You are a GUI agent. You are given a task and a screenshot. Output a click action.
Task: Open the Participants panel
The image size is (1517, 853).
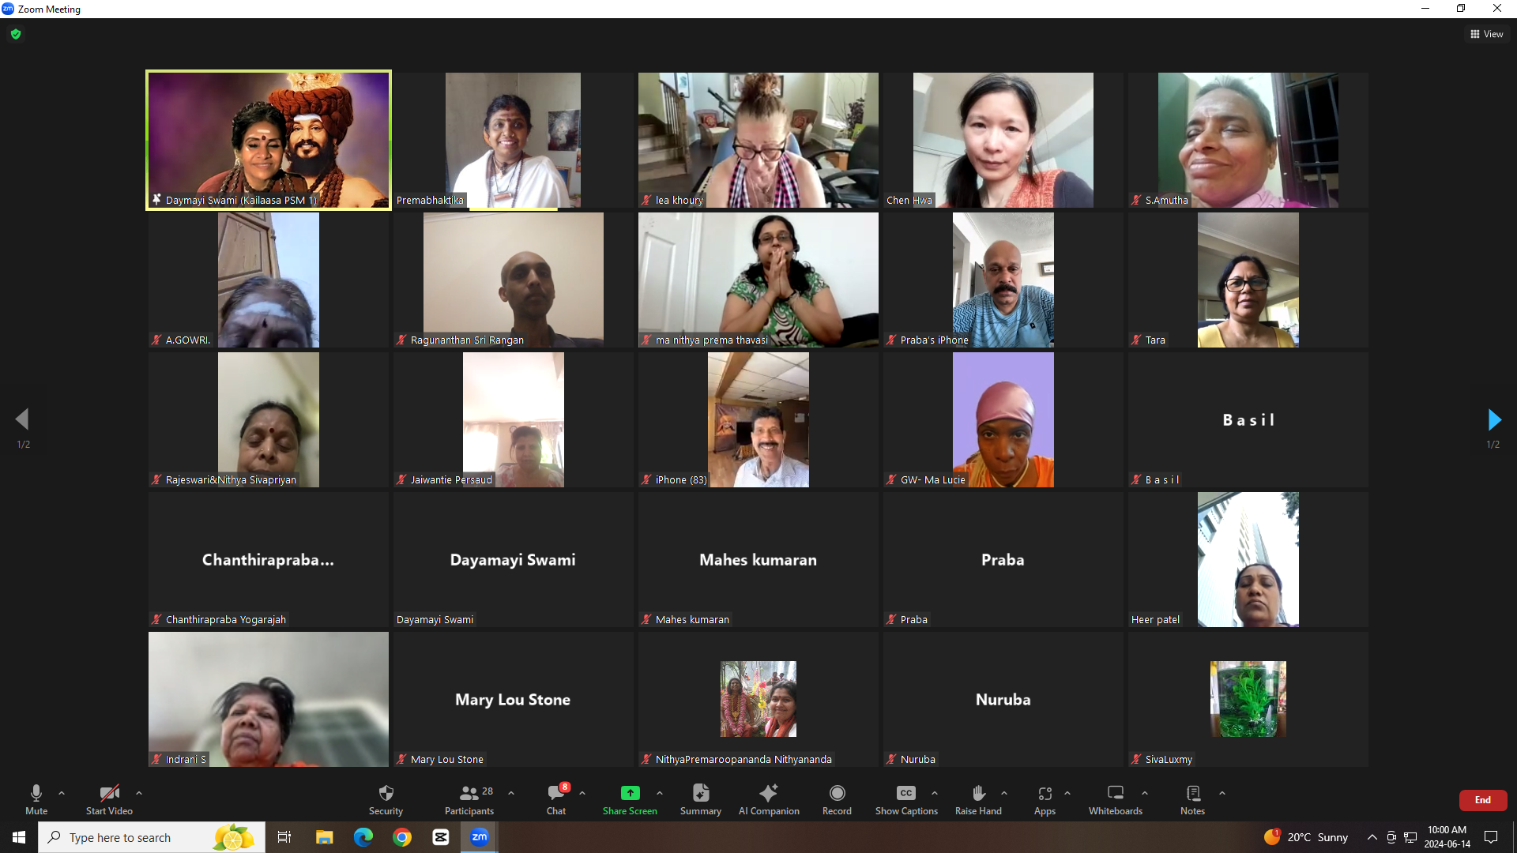pyautogui.click(x=469, y=799)
